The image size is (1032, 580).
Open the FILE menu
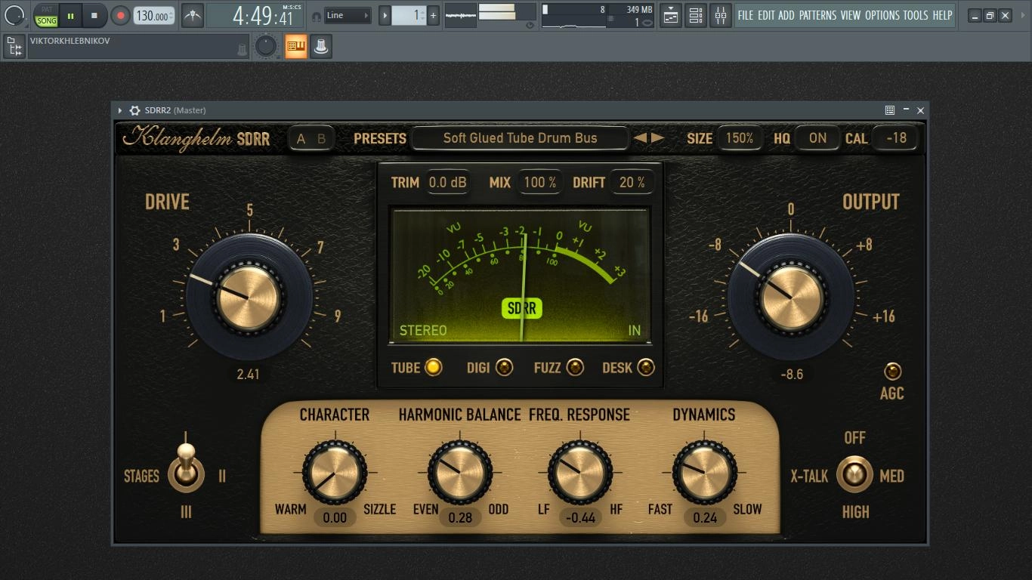tap(746, 15)
